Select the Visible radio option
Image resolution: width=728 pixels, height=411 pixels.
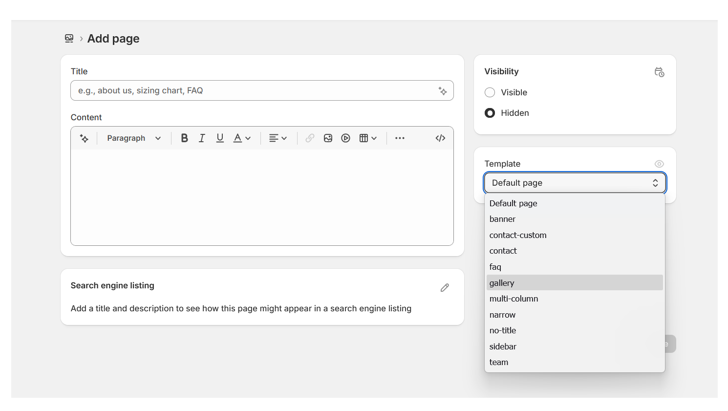click(490, 92)
